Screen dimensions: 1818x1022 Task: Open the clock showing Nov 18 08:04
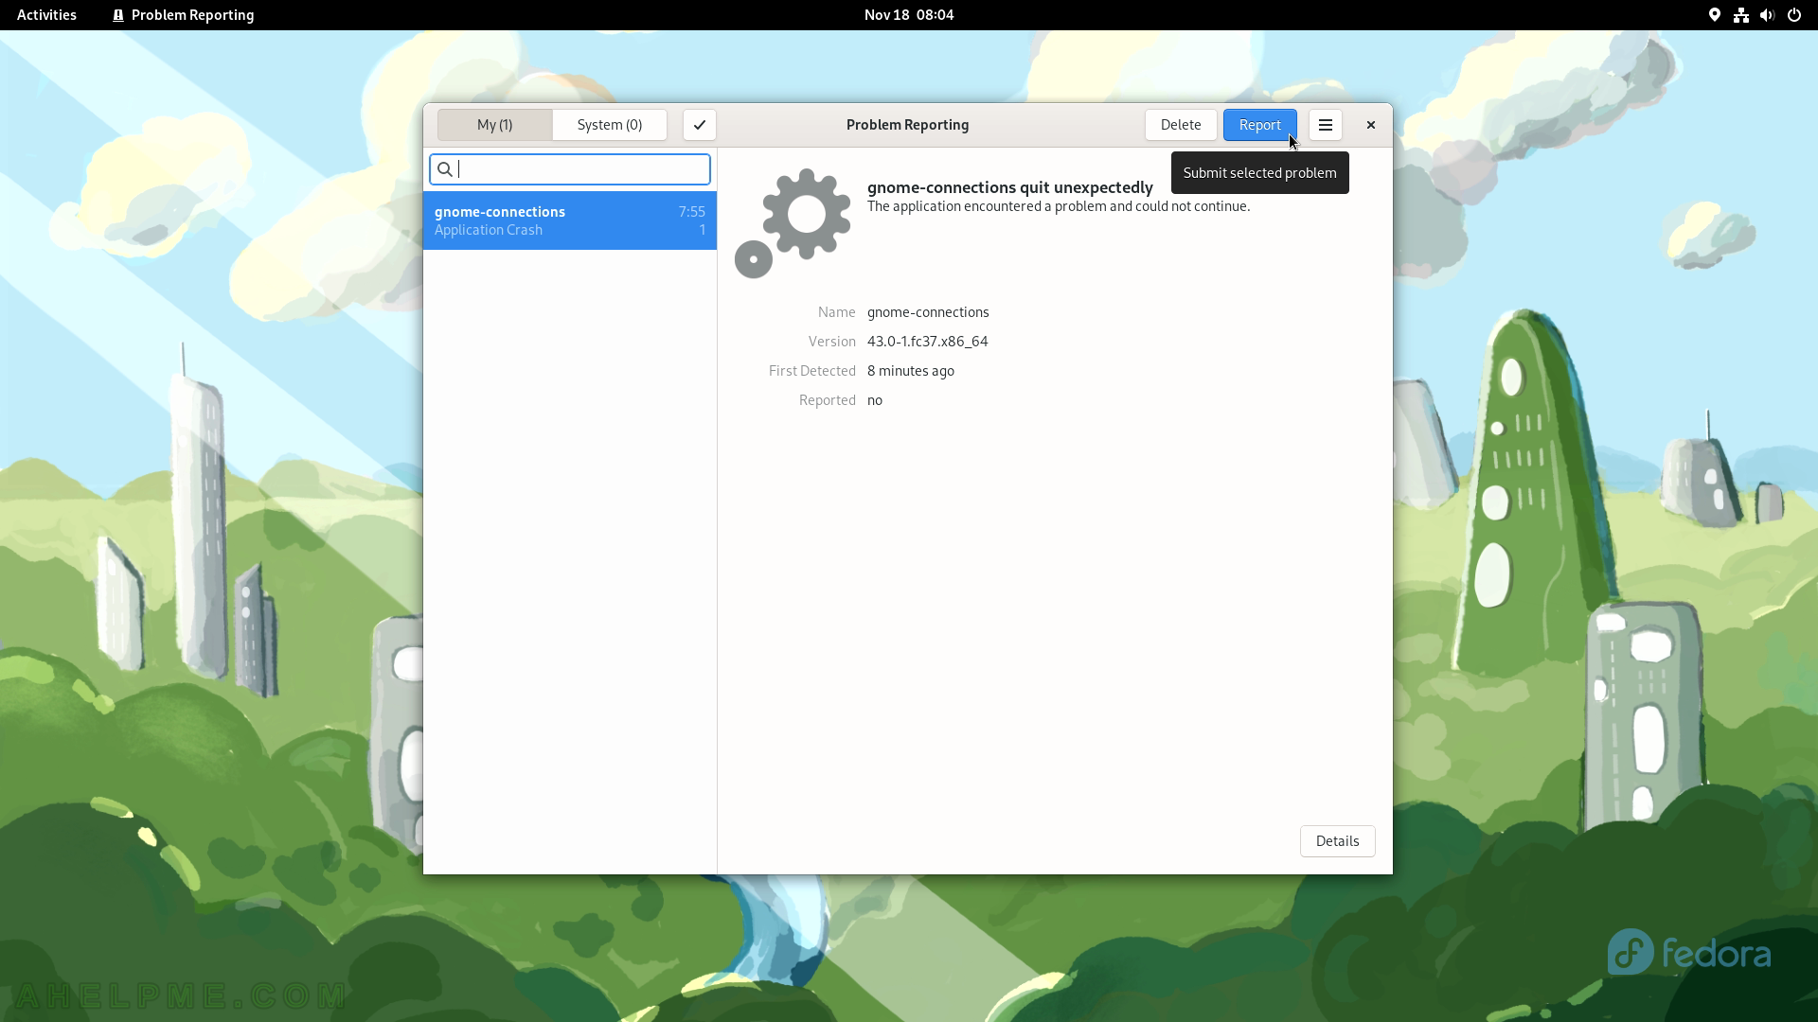[x=909, y=15]
